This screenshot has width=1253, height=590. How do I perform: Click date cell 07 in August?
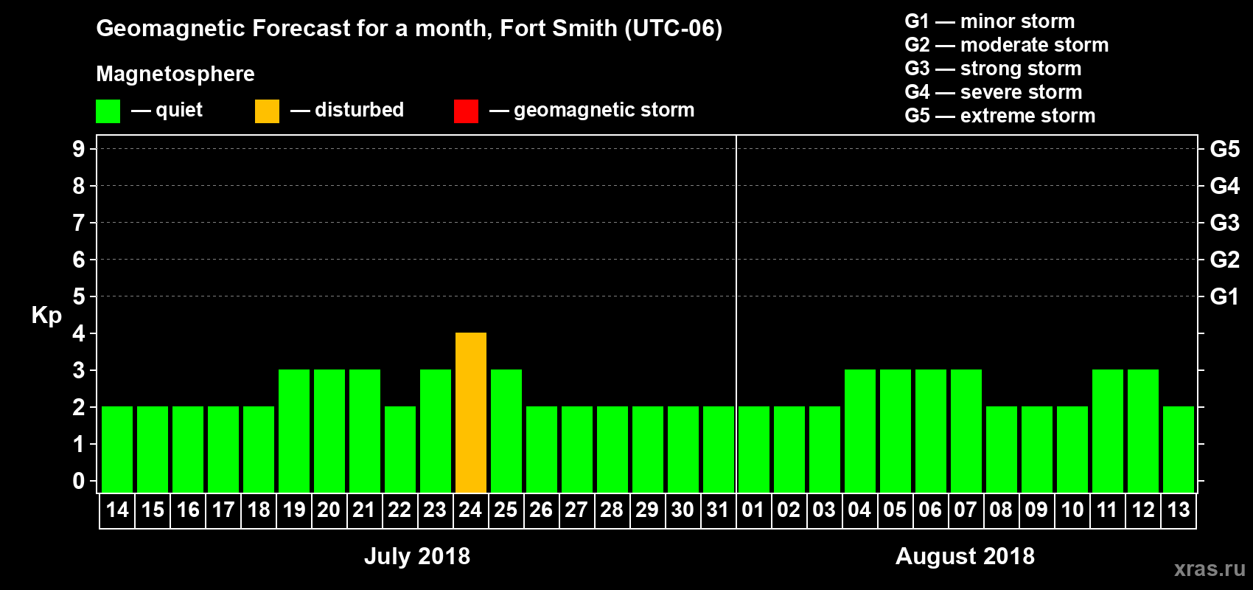coord(966,510)
